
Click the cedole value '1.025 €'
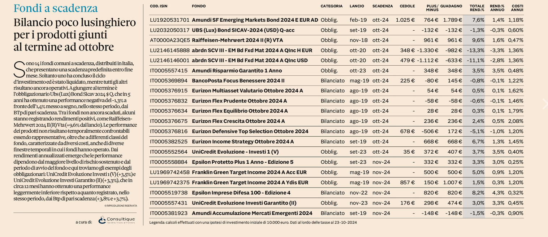[405, 20]
